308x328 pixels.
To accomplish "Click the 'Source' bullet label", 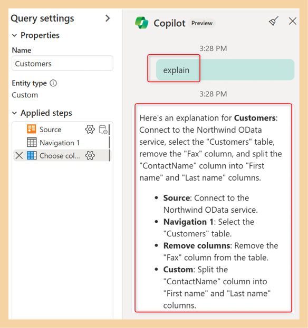I will tap(177, 197).
